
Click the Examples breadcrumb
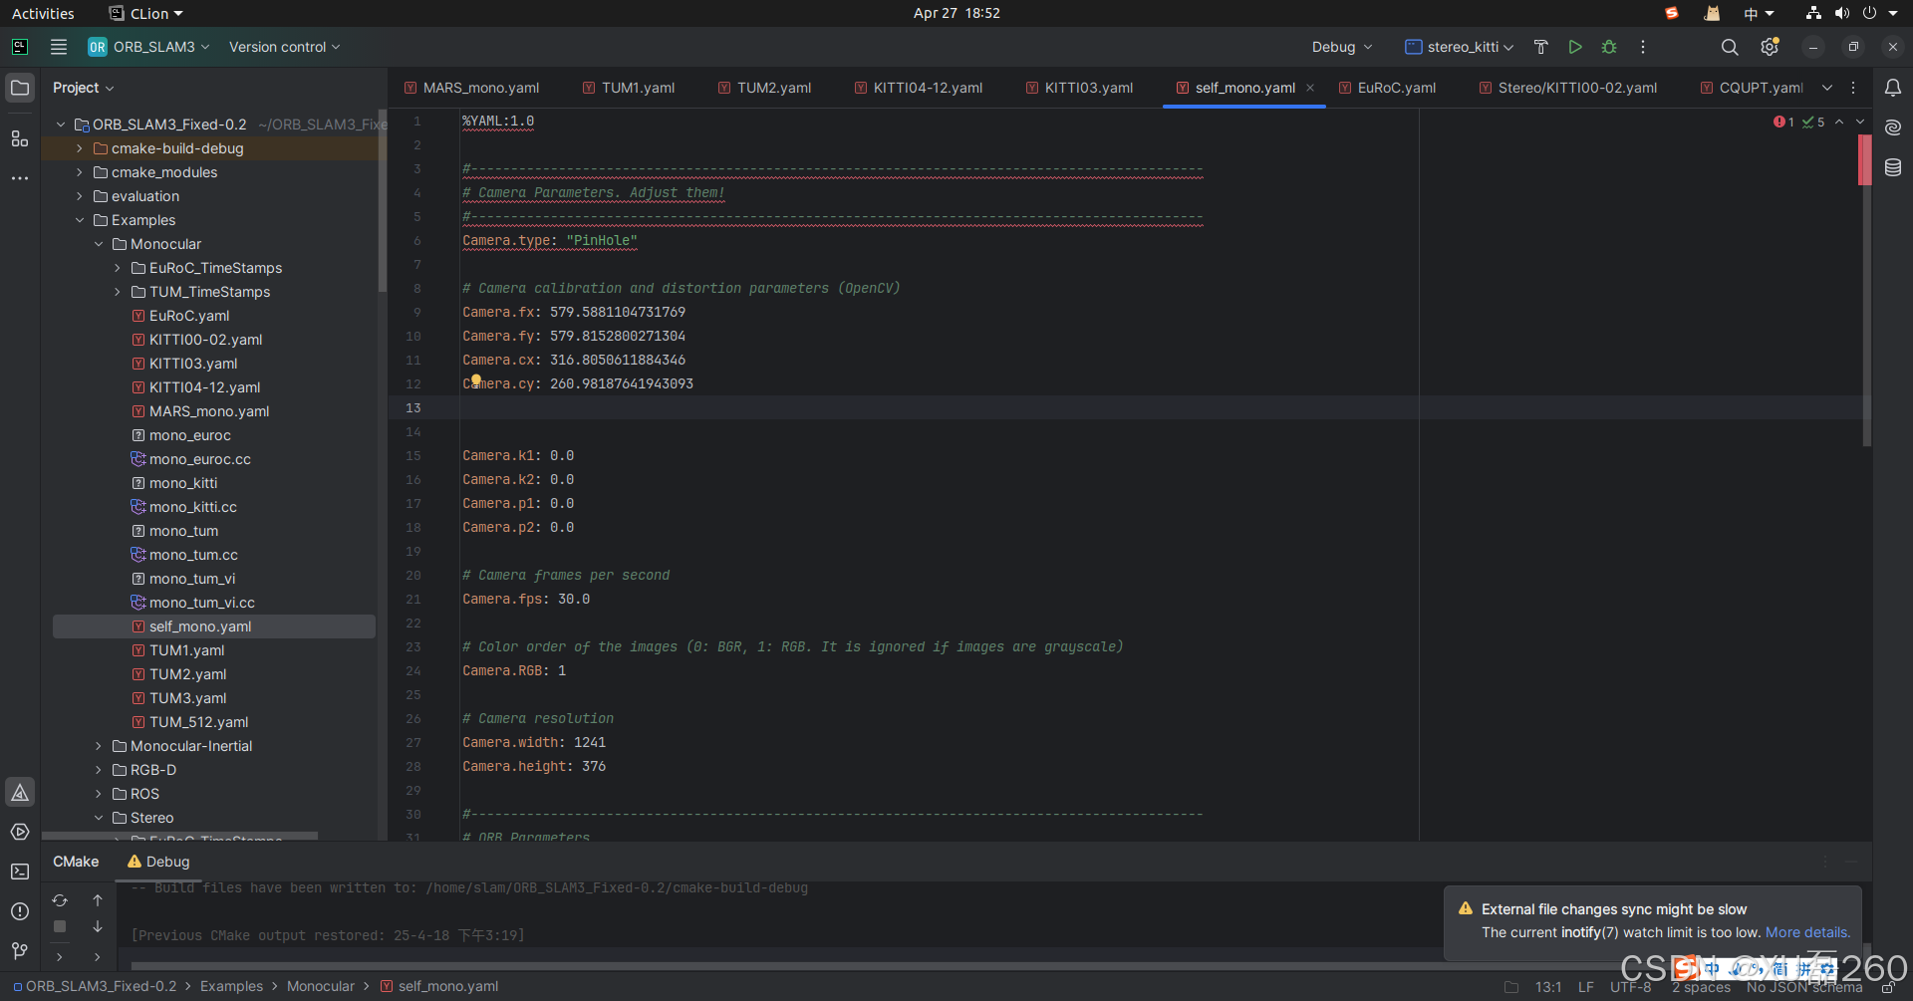click(231, 986)
